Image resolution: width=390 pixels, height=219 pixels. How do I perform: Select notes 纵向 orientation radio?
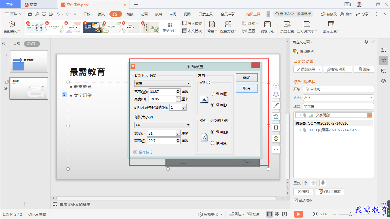212,132
